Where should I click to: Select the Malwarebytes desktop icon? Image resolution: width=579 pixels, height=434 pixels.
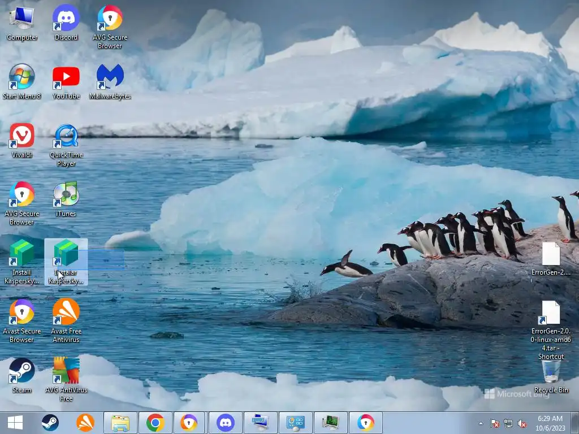point(110,82)
